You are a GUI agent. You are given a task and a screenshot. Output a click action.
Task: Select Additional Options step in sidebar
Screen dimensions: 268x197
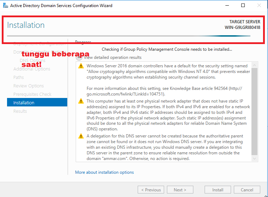click(32, 69)
